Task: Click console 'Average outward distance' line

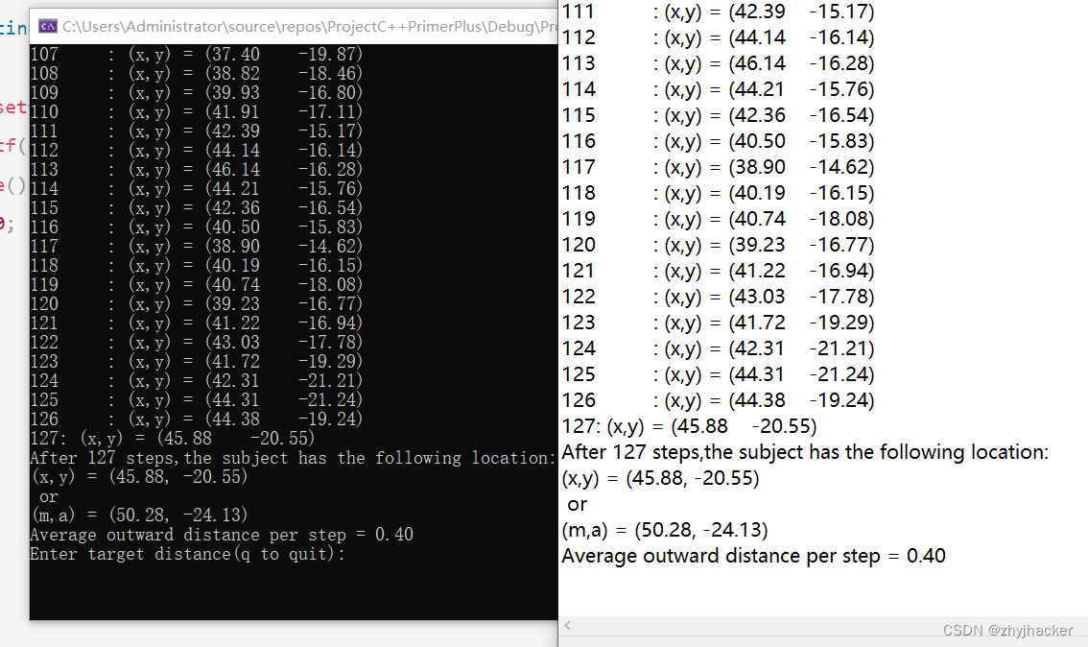Action: tap(222, 535)
